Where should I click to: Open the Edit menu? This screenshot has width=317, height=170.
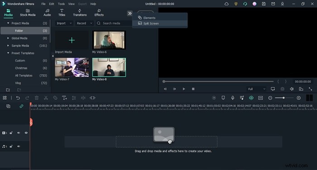[x=52, y=4]
